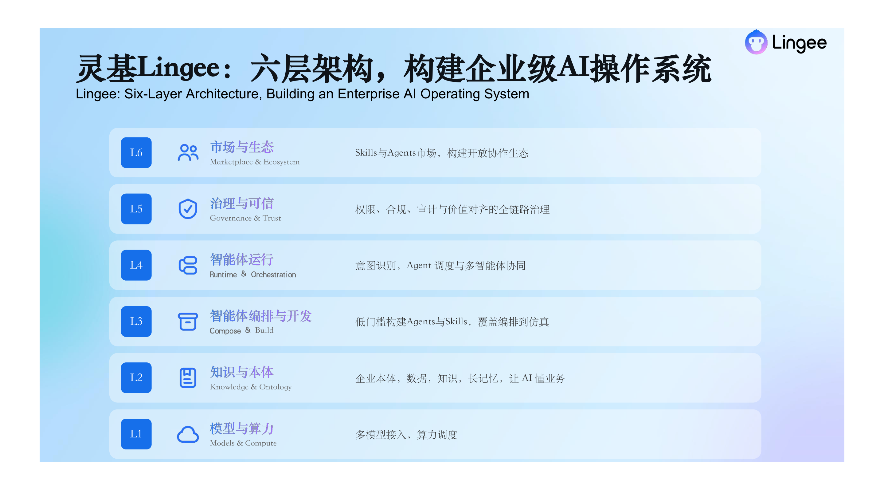The width and height of the screenshot is (884, 490).
Task: Click the shield checkmark Governance icon
Action: click(188, 209)
